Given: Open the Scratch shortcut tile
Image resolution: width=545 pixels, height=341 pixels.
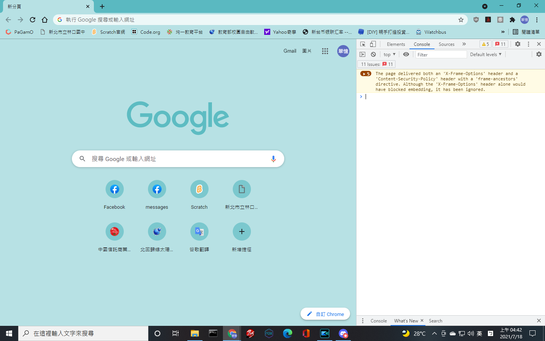Looking at the screenshot, I should tap(199, 195).
